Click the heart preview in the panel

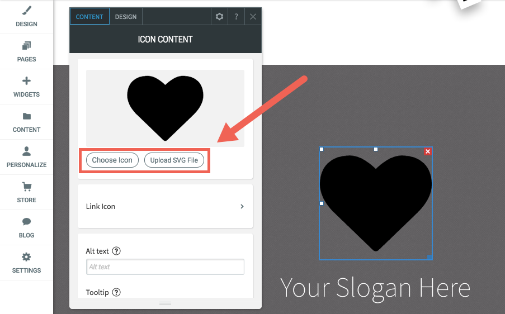point(165,108)
